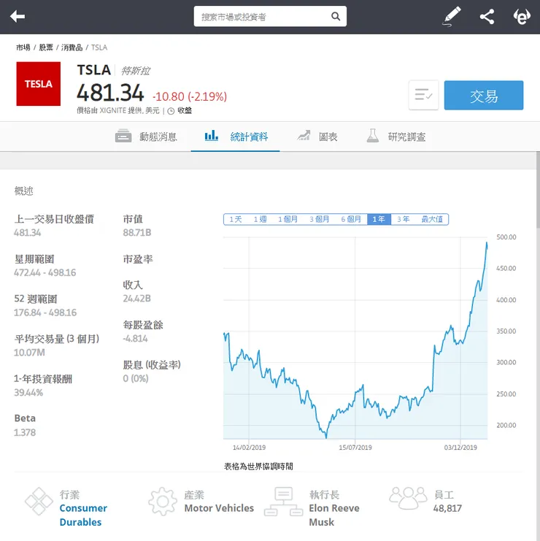The height and width of the screenshot is (541, 540).
Task: Click 1-year return 39.44%
Action: (28, 393)
